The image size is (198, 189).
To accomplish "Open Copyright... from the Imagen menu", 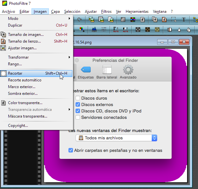I will tap(37, 126).
